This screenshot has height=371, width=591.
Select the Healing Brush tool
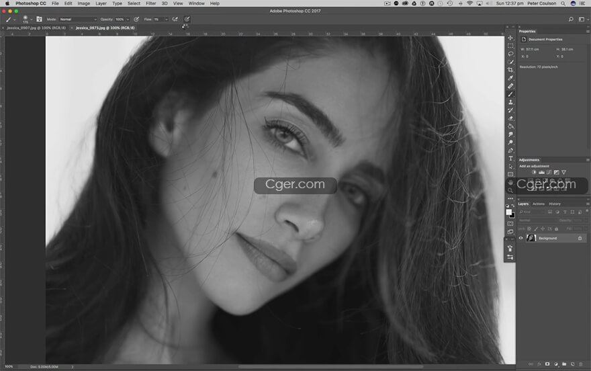point(510,86)
